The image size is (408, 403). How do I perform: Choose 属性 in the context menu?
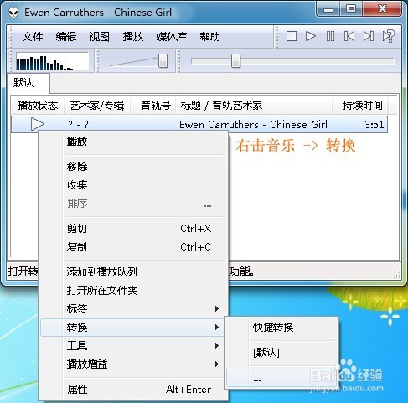pos(133,390)
